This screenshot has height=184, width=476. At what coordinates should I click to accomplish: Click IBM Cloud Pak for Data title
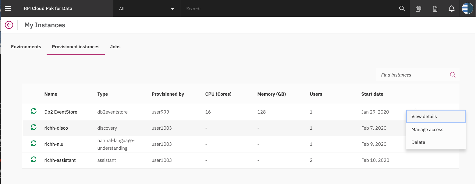coord(47,9)
